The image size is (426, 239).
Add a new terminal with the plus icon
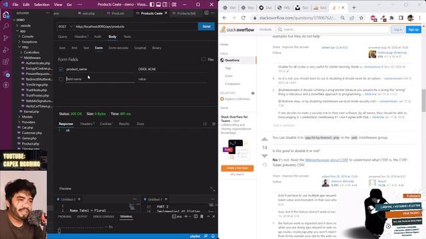coord(186,216)
